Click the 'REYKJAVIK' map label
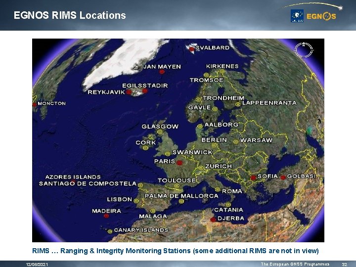The height and width of the screenshot is (267, 356). tap(106, 92)
